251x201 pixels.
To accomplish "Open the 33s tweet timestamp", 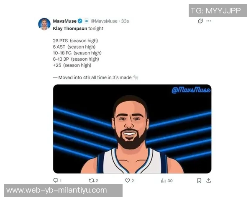I will pyautogui.click(x=125, y=21).
